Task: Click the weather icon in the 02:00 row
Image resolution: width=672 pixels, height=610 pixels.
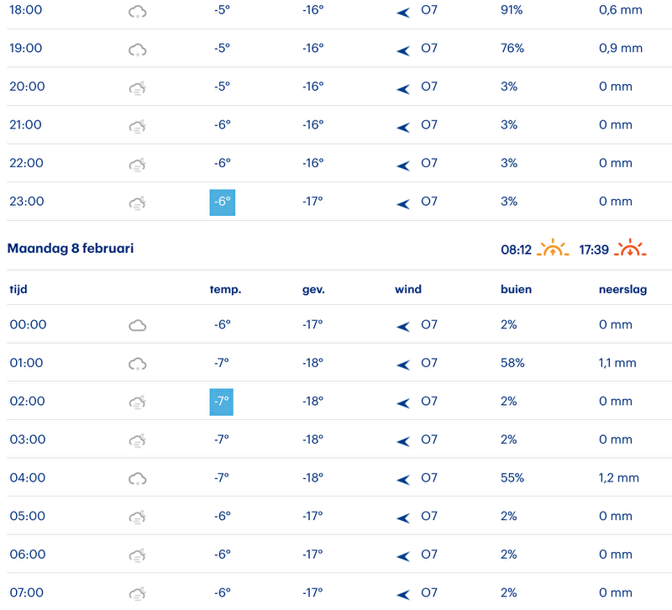Action: click(x=138, y=402)
